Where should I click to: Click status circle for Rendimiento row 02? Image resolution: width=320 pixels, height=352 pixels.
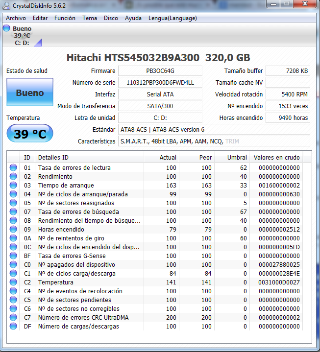13,176
